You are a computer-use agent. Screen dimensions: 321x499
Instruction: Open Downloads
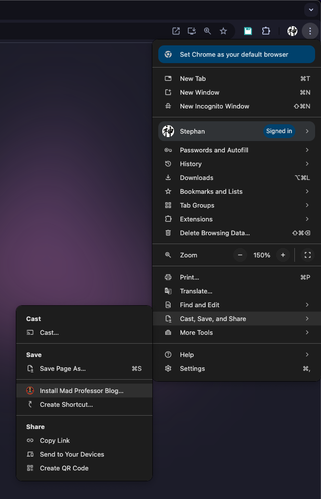coord(237,178)
